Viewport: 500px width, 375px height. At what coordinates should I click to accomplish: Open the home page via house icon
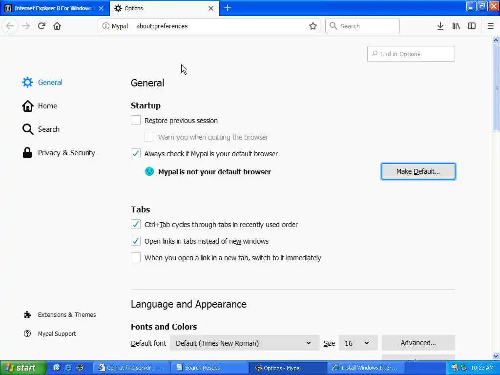[57, 26]
